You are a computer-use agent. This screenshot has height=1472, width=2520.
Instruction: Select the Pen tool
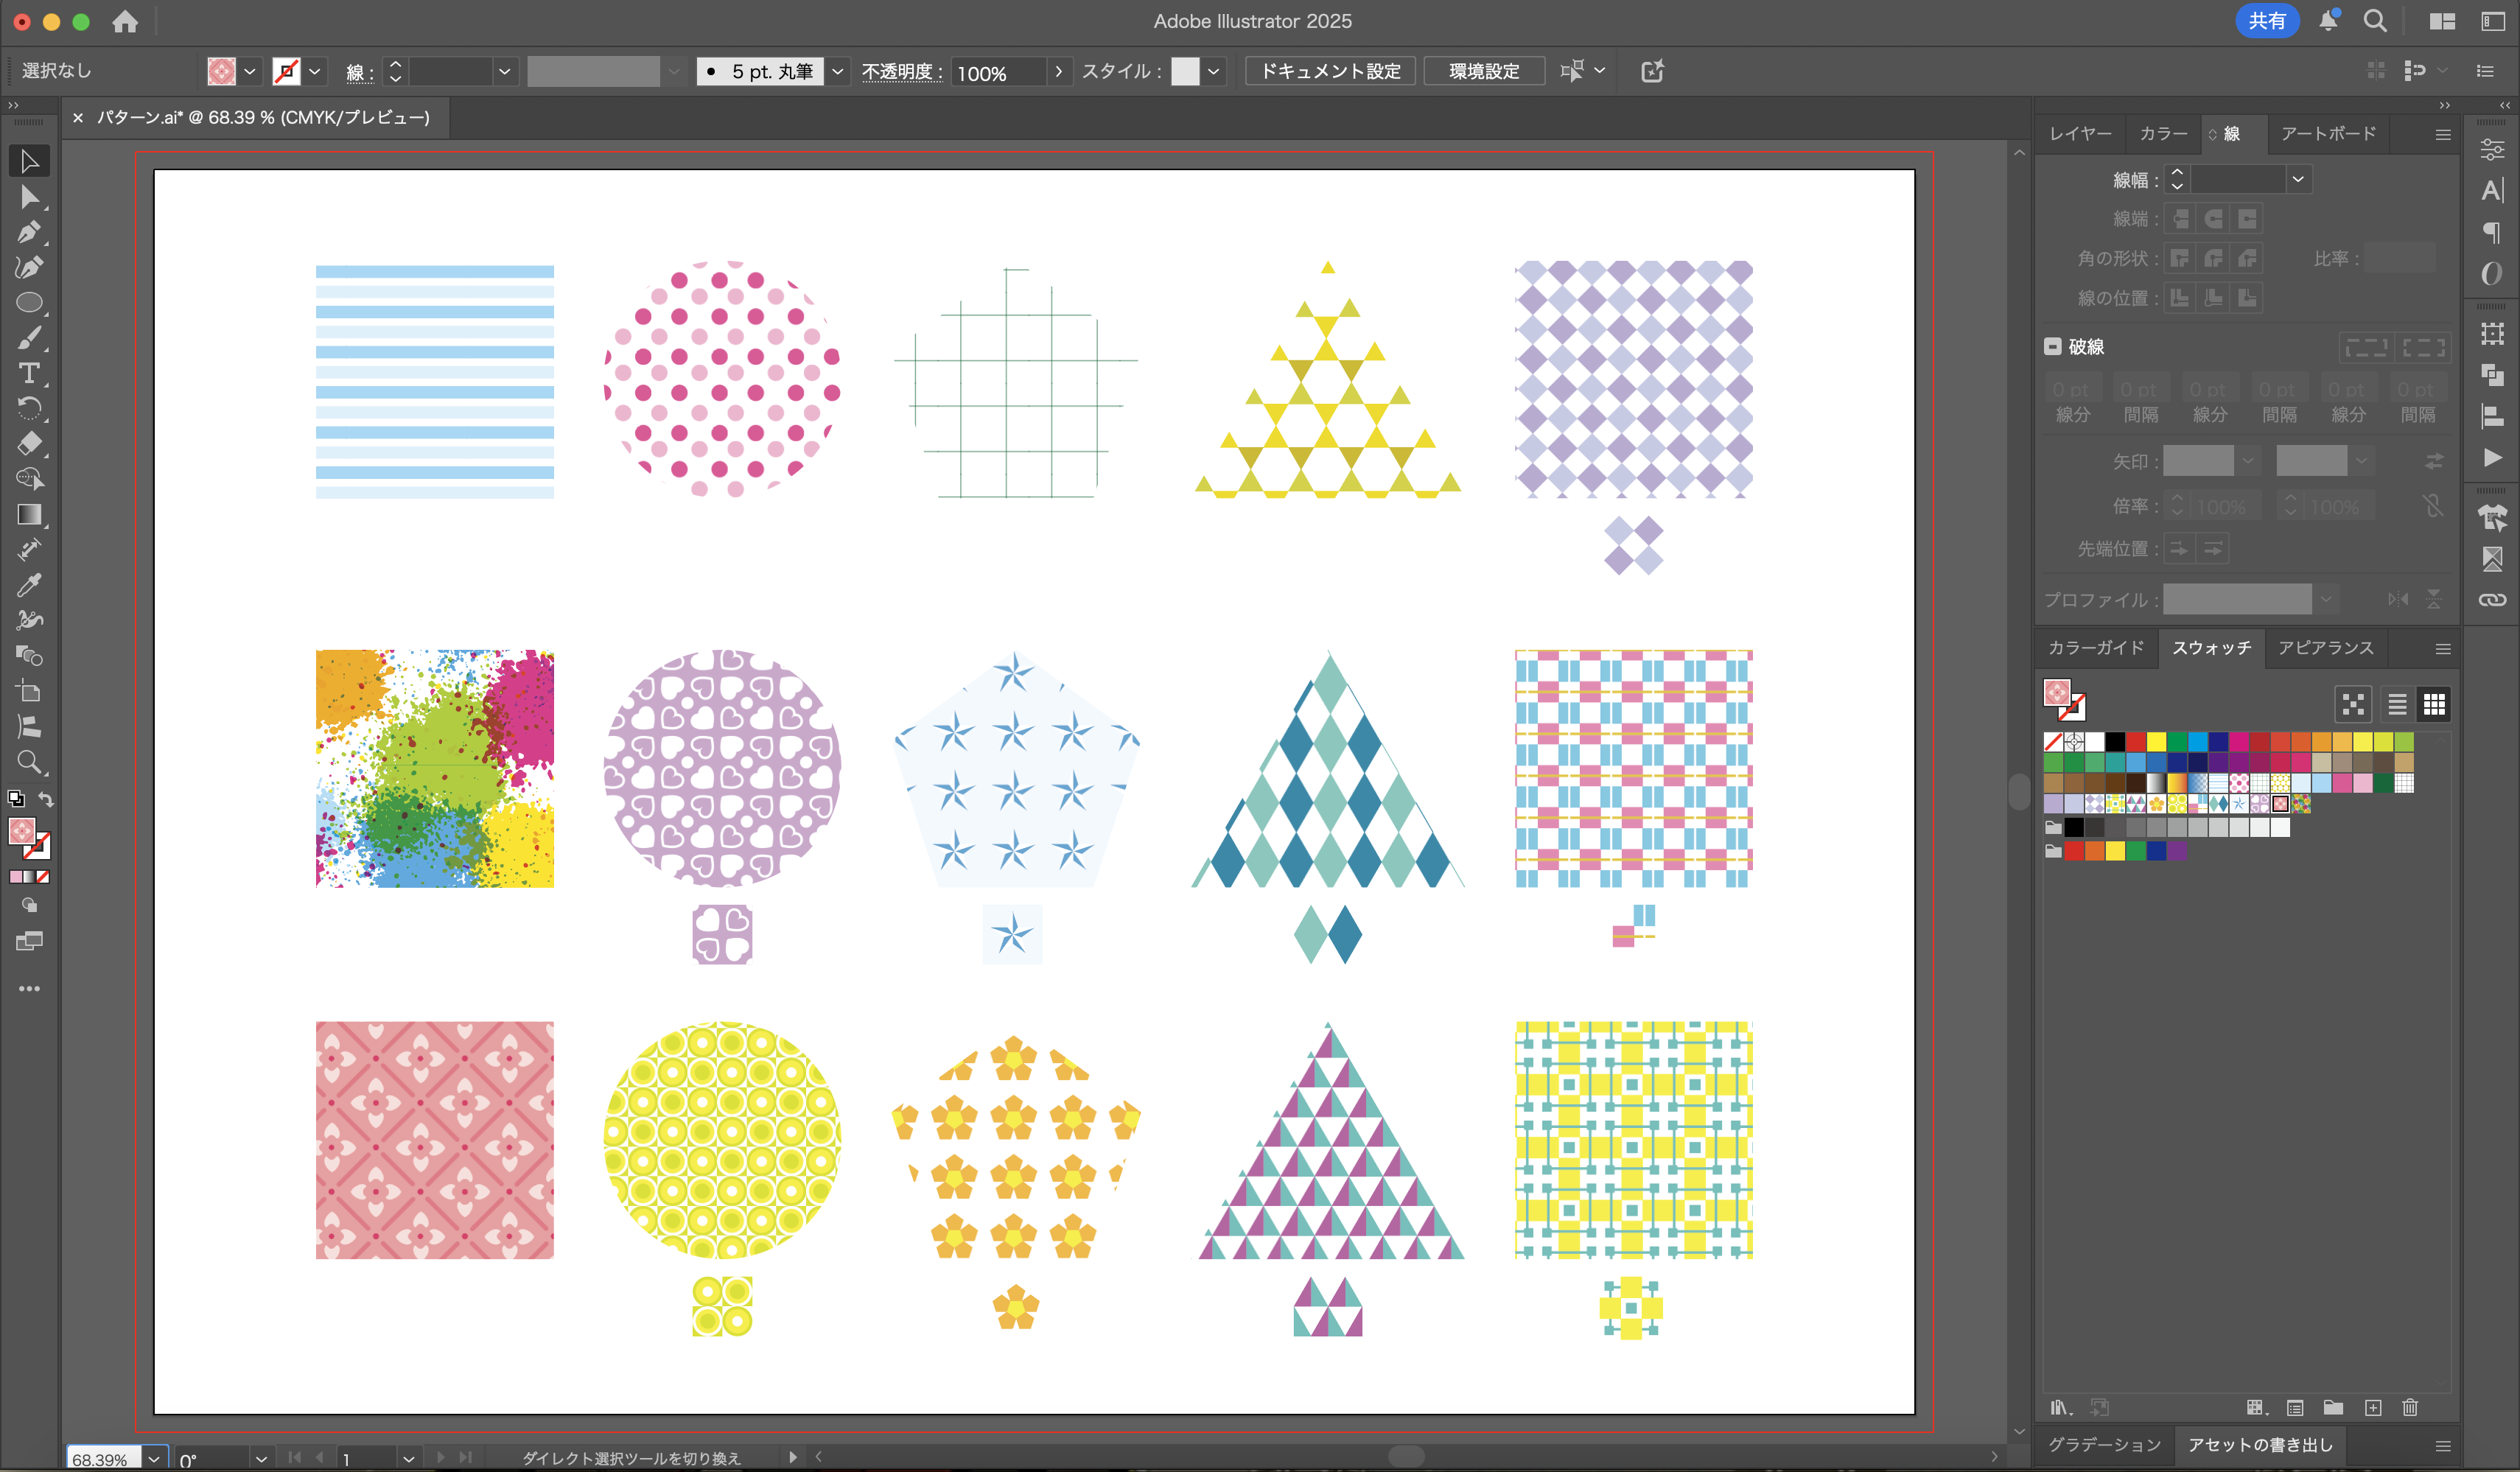coord(29,232)
